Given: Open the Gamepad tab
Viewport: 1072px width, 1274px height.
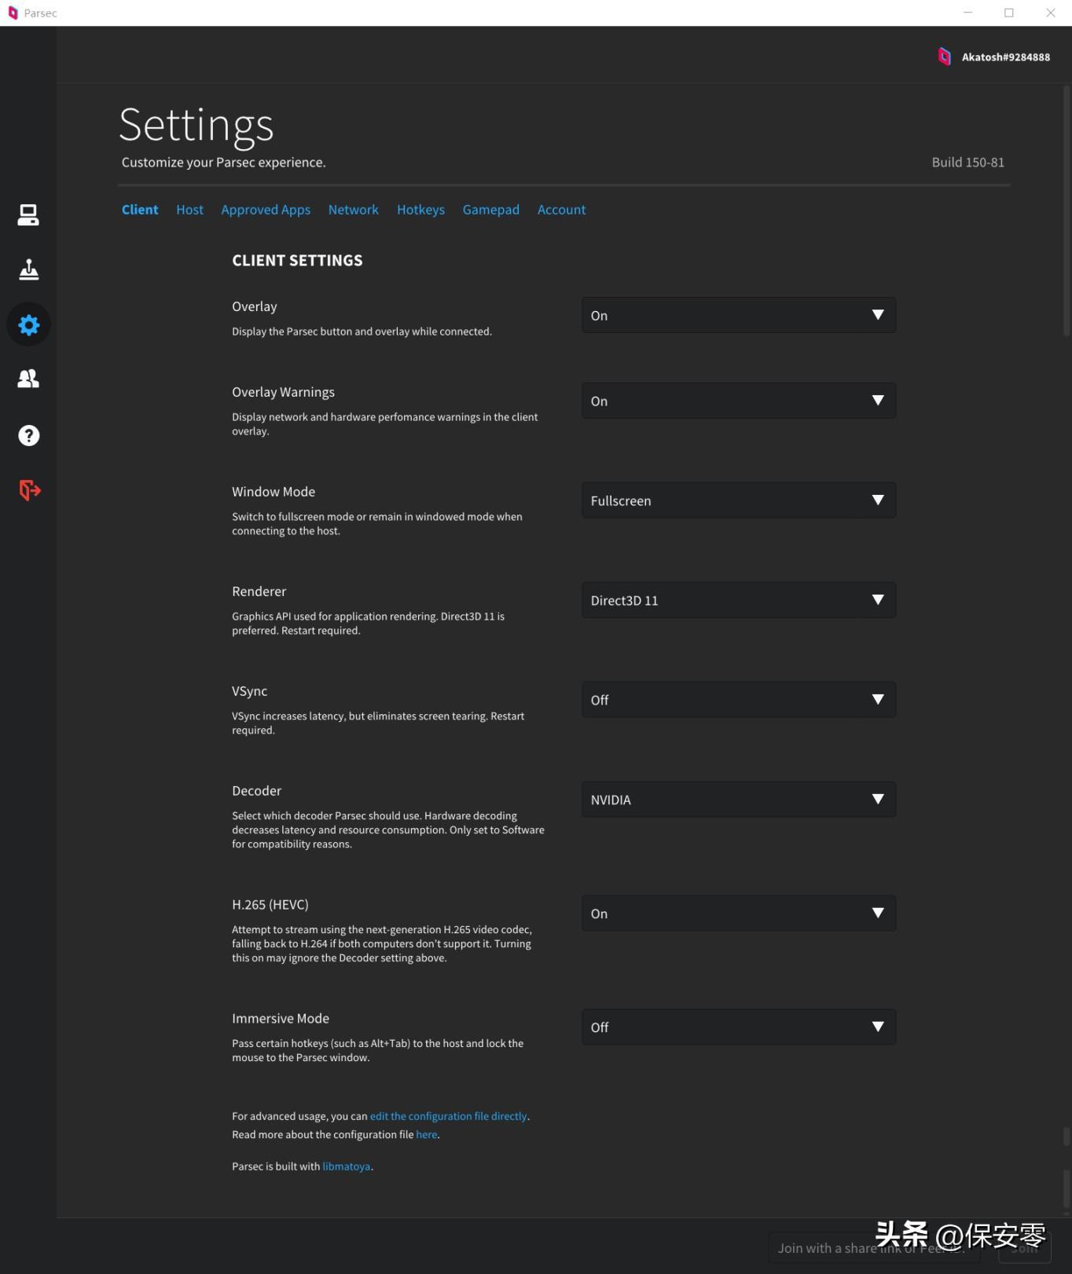Looking at the screenshot, I should [490, 210].
